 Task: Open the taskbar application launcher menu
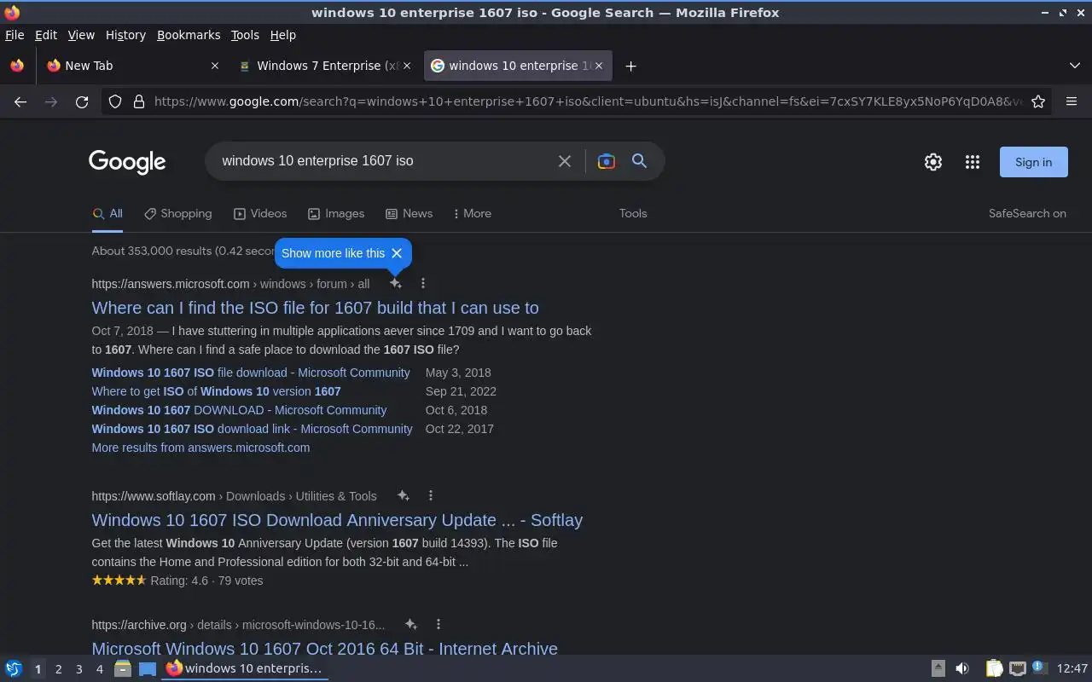point(14,668)
